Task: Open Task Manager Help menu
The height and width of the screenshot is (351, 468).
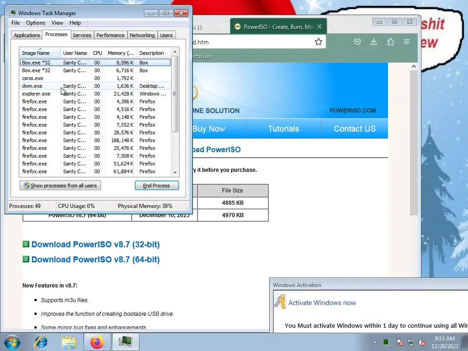Action: (75, 23)
